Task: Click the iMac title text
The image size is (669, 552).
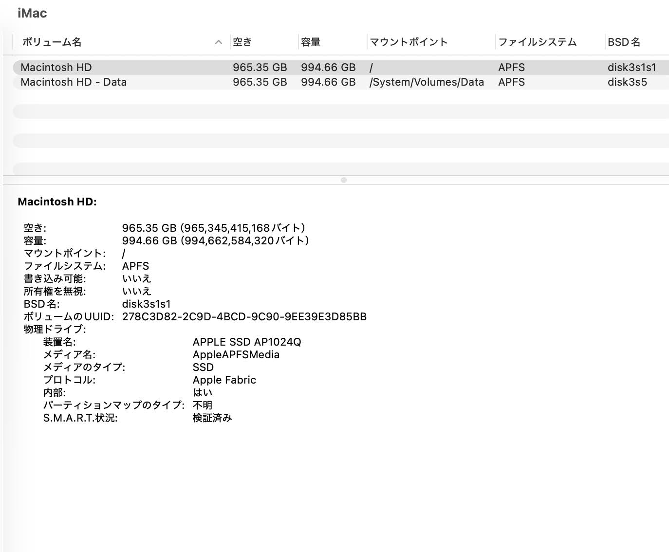Action: pos(32,13)
